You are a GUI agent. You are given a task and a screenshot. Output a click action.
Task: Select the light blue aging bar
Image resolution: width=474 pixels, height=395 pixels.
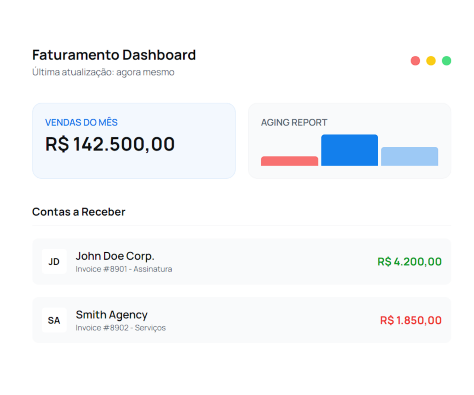point(409,157)
